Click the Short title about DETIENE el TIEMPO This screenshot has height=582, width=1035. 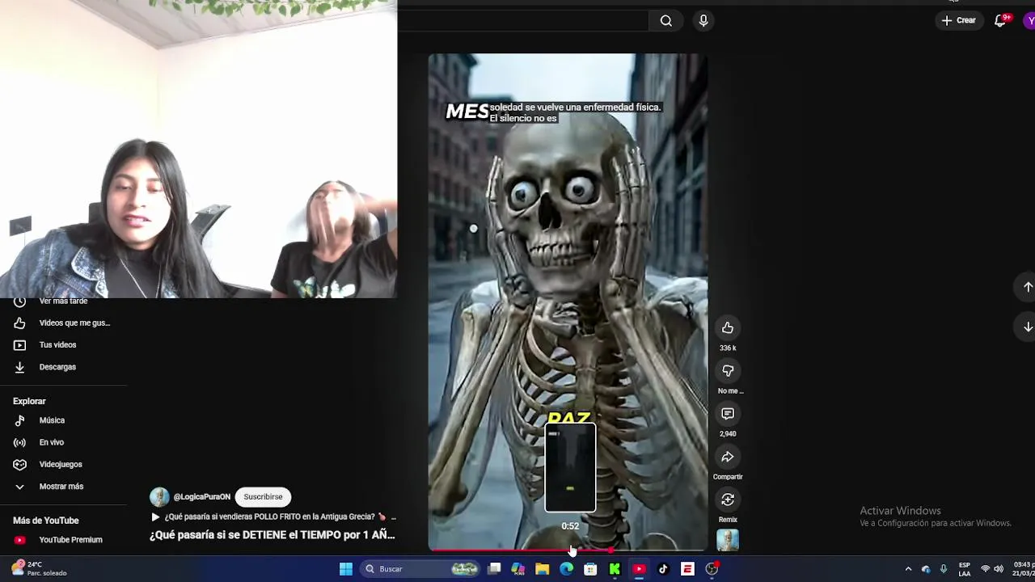tap(272, 535)
